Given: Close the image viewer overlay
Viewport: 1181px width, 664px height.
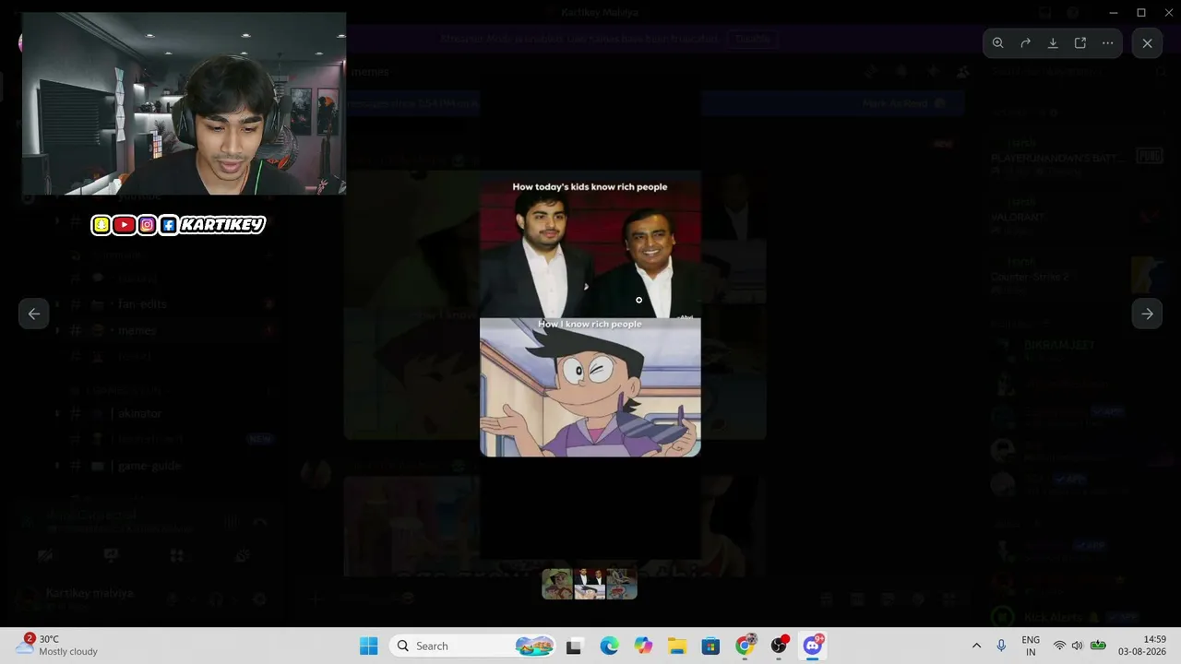Looking at the screenshot, I should click(x=1147, y=43).
